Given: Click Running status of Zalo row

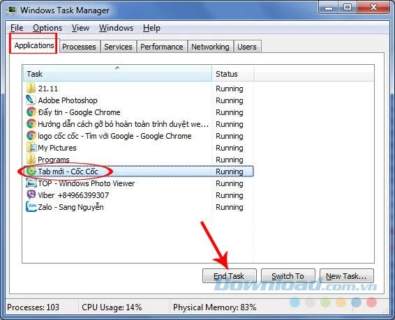Looking at the screenshot, I should click(229, 207).
